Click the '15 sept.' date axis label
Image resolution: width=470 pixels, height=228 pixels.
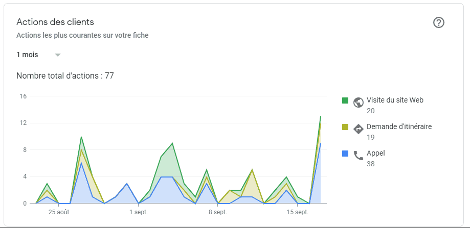pos(297,212)
